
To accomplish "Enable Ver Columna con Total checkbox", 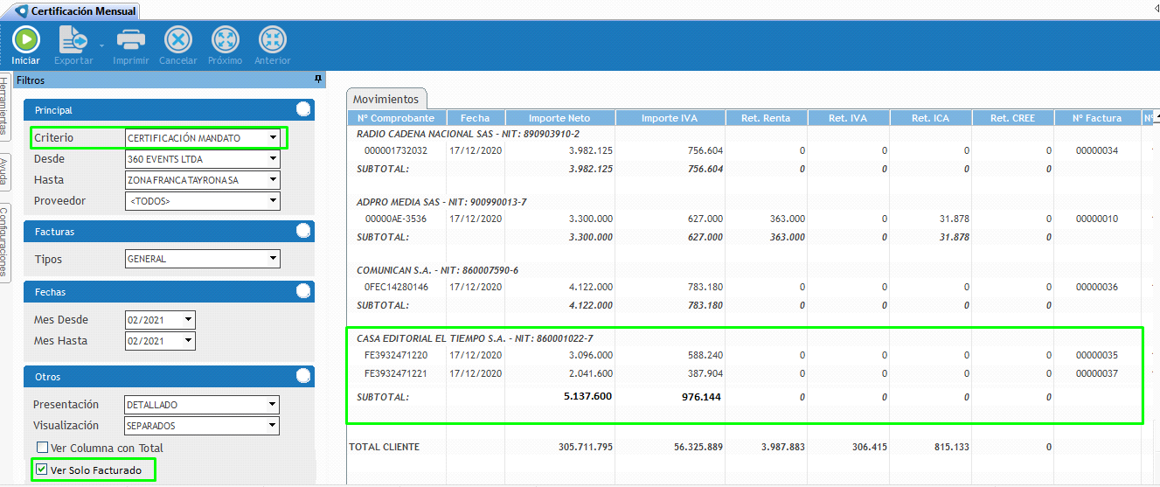I will point(43,448).
